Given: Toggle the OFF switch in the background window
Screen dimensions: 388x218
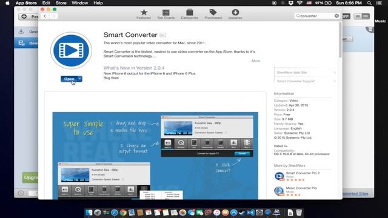Looking at the screenshot, I should (346, 16).
